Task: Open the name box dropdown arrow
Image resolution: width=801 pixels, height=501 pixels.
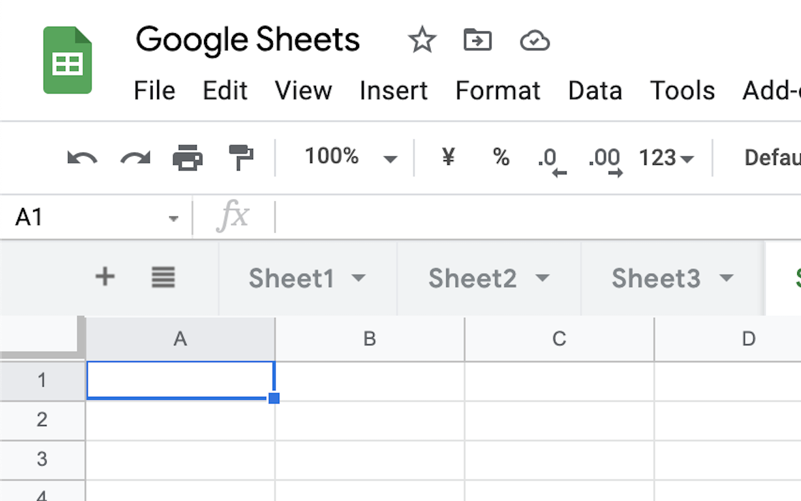Action: [173, 217]
